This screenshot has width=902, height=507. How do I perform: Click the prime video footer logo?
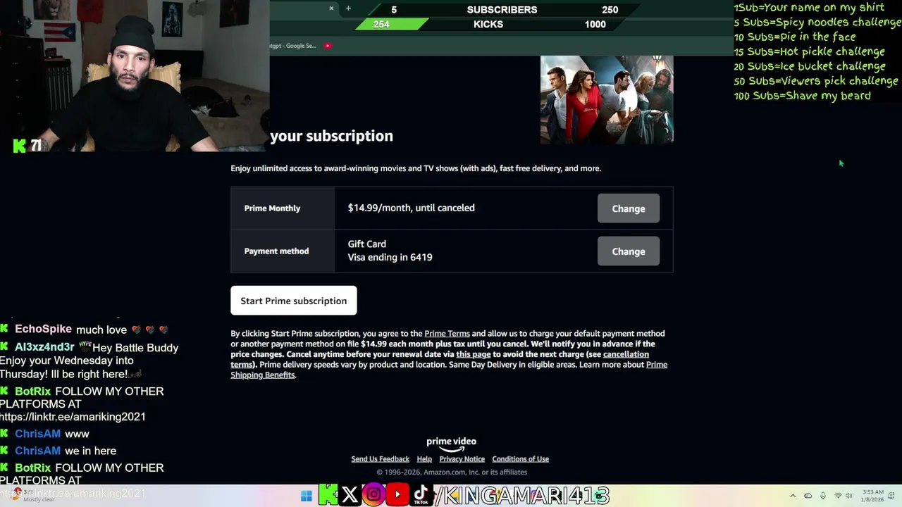coord(451,444)
